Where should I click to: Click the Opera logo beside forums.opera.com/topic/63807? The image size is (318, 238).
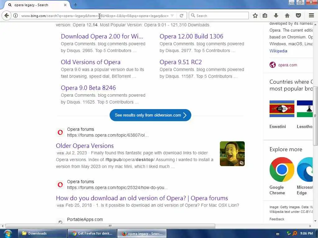click(x=60, y=132)
